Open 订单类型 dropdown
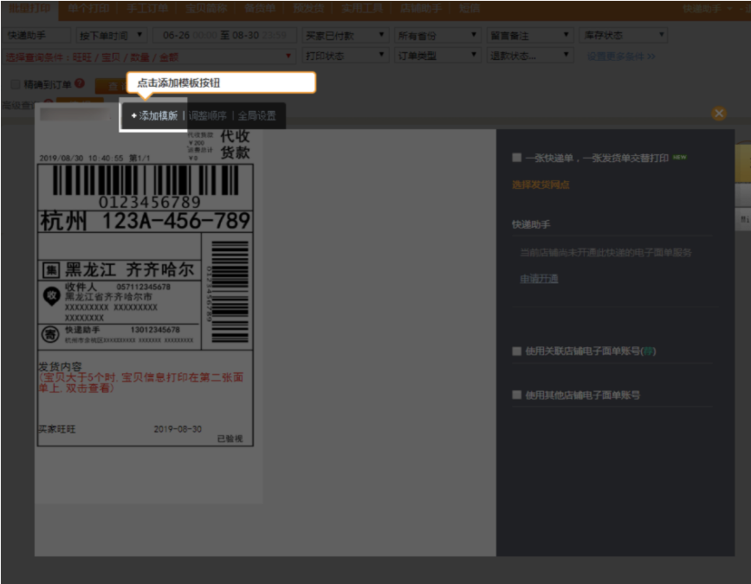The image size is (751, 584). (x=437, y=56)
